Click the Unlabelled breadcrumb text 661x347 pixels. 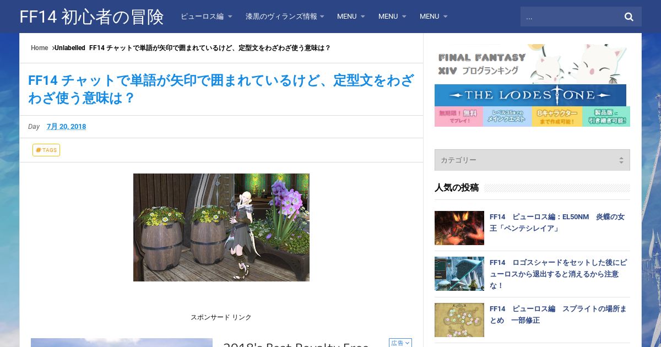click(70, 48)
